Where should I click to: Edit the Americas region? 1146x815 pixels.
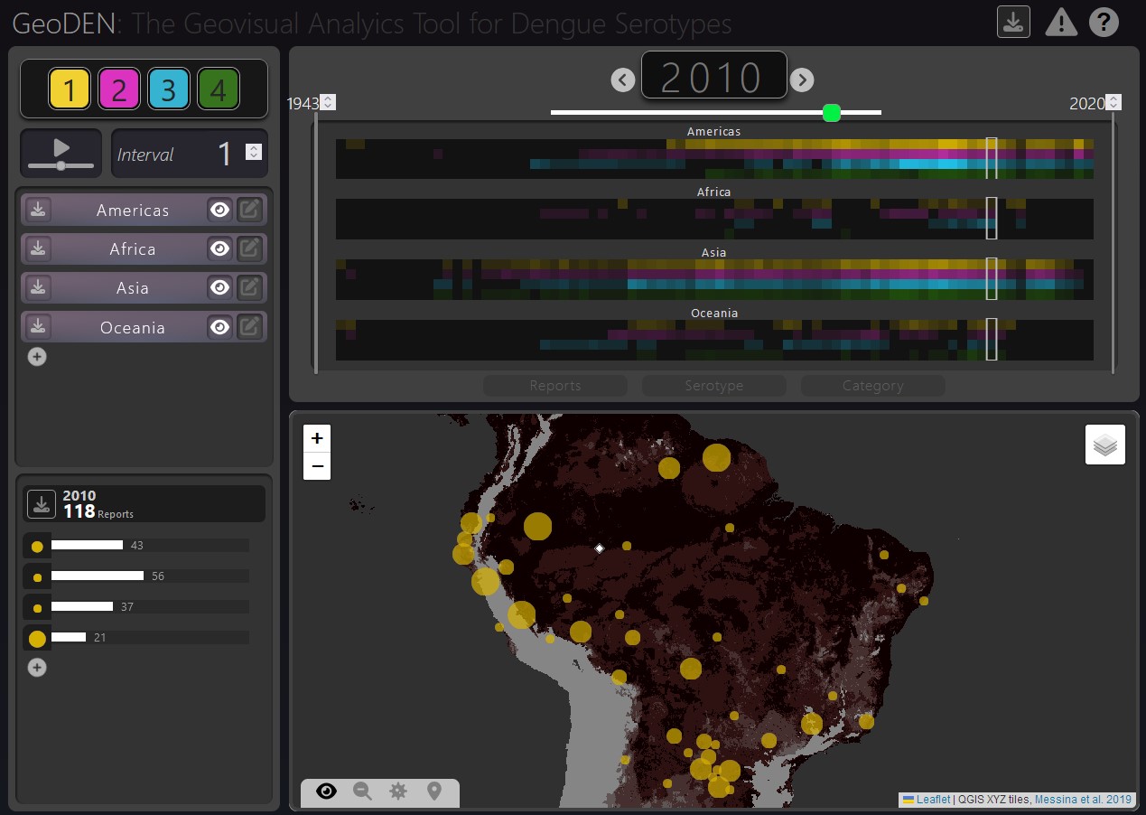(x=249, y=210)
